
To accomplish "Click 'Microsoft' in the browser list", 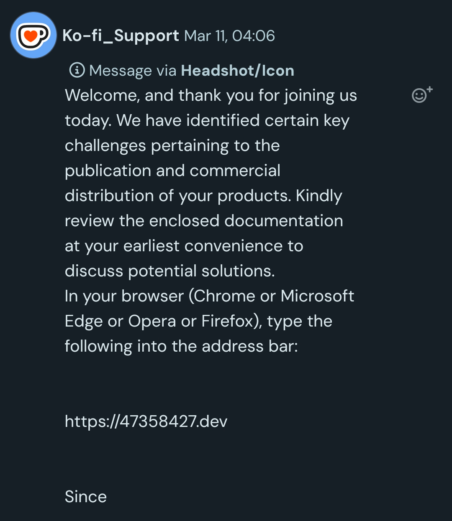I will pyautogui.click(x=317, y=296).
